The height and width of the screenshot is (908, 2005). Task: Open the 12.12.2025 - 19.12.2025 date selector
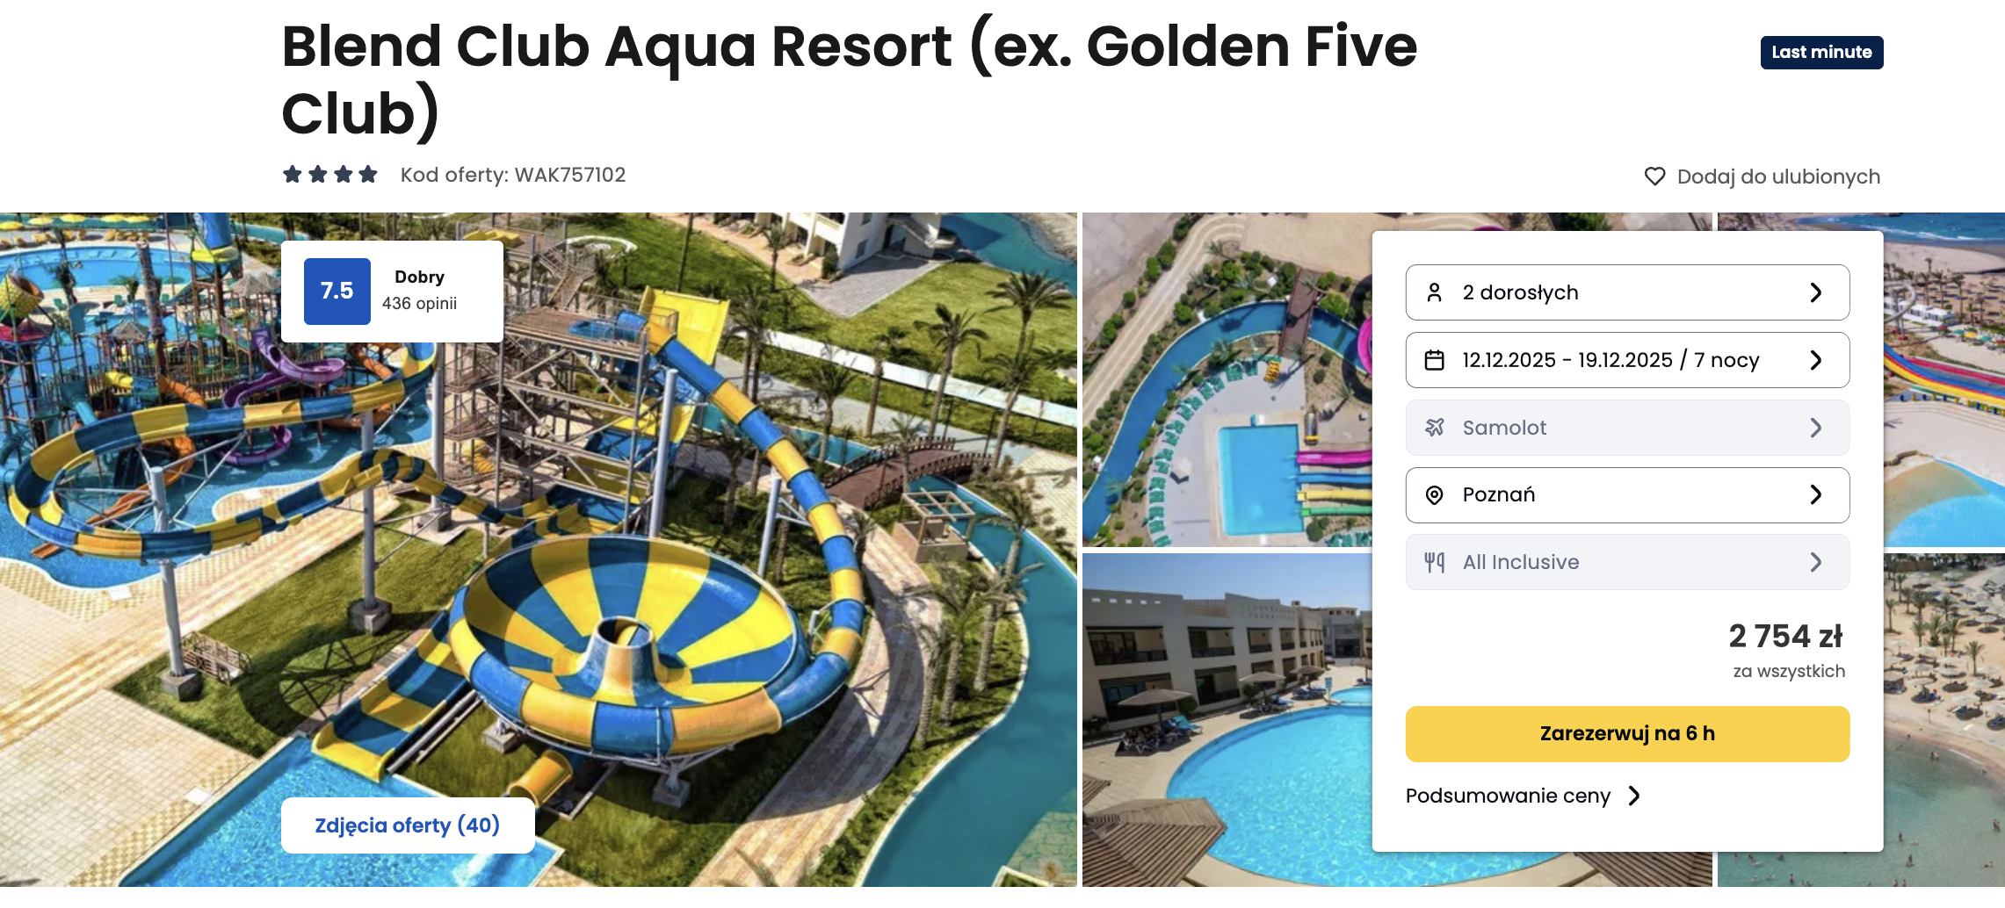click(x=1627, y=360)
